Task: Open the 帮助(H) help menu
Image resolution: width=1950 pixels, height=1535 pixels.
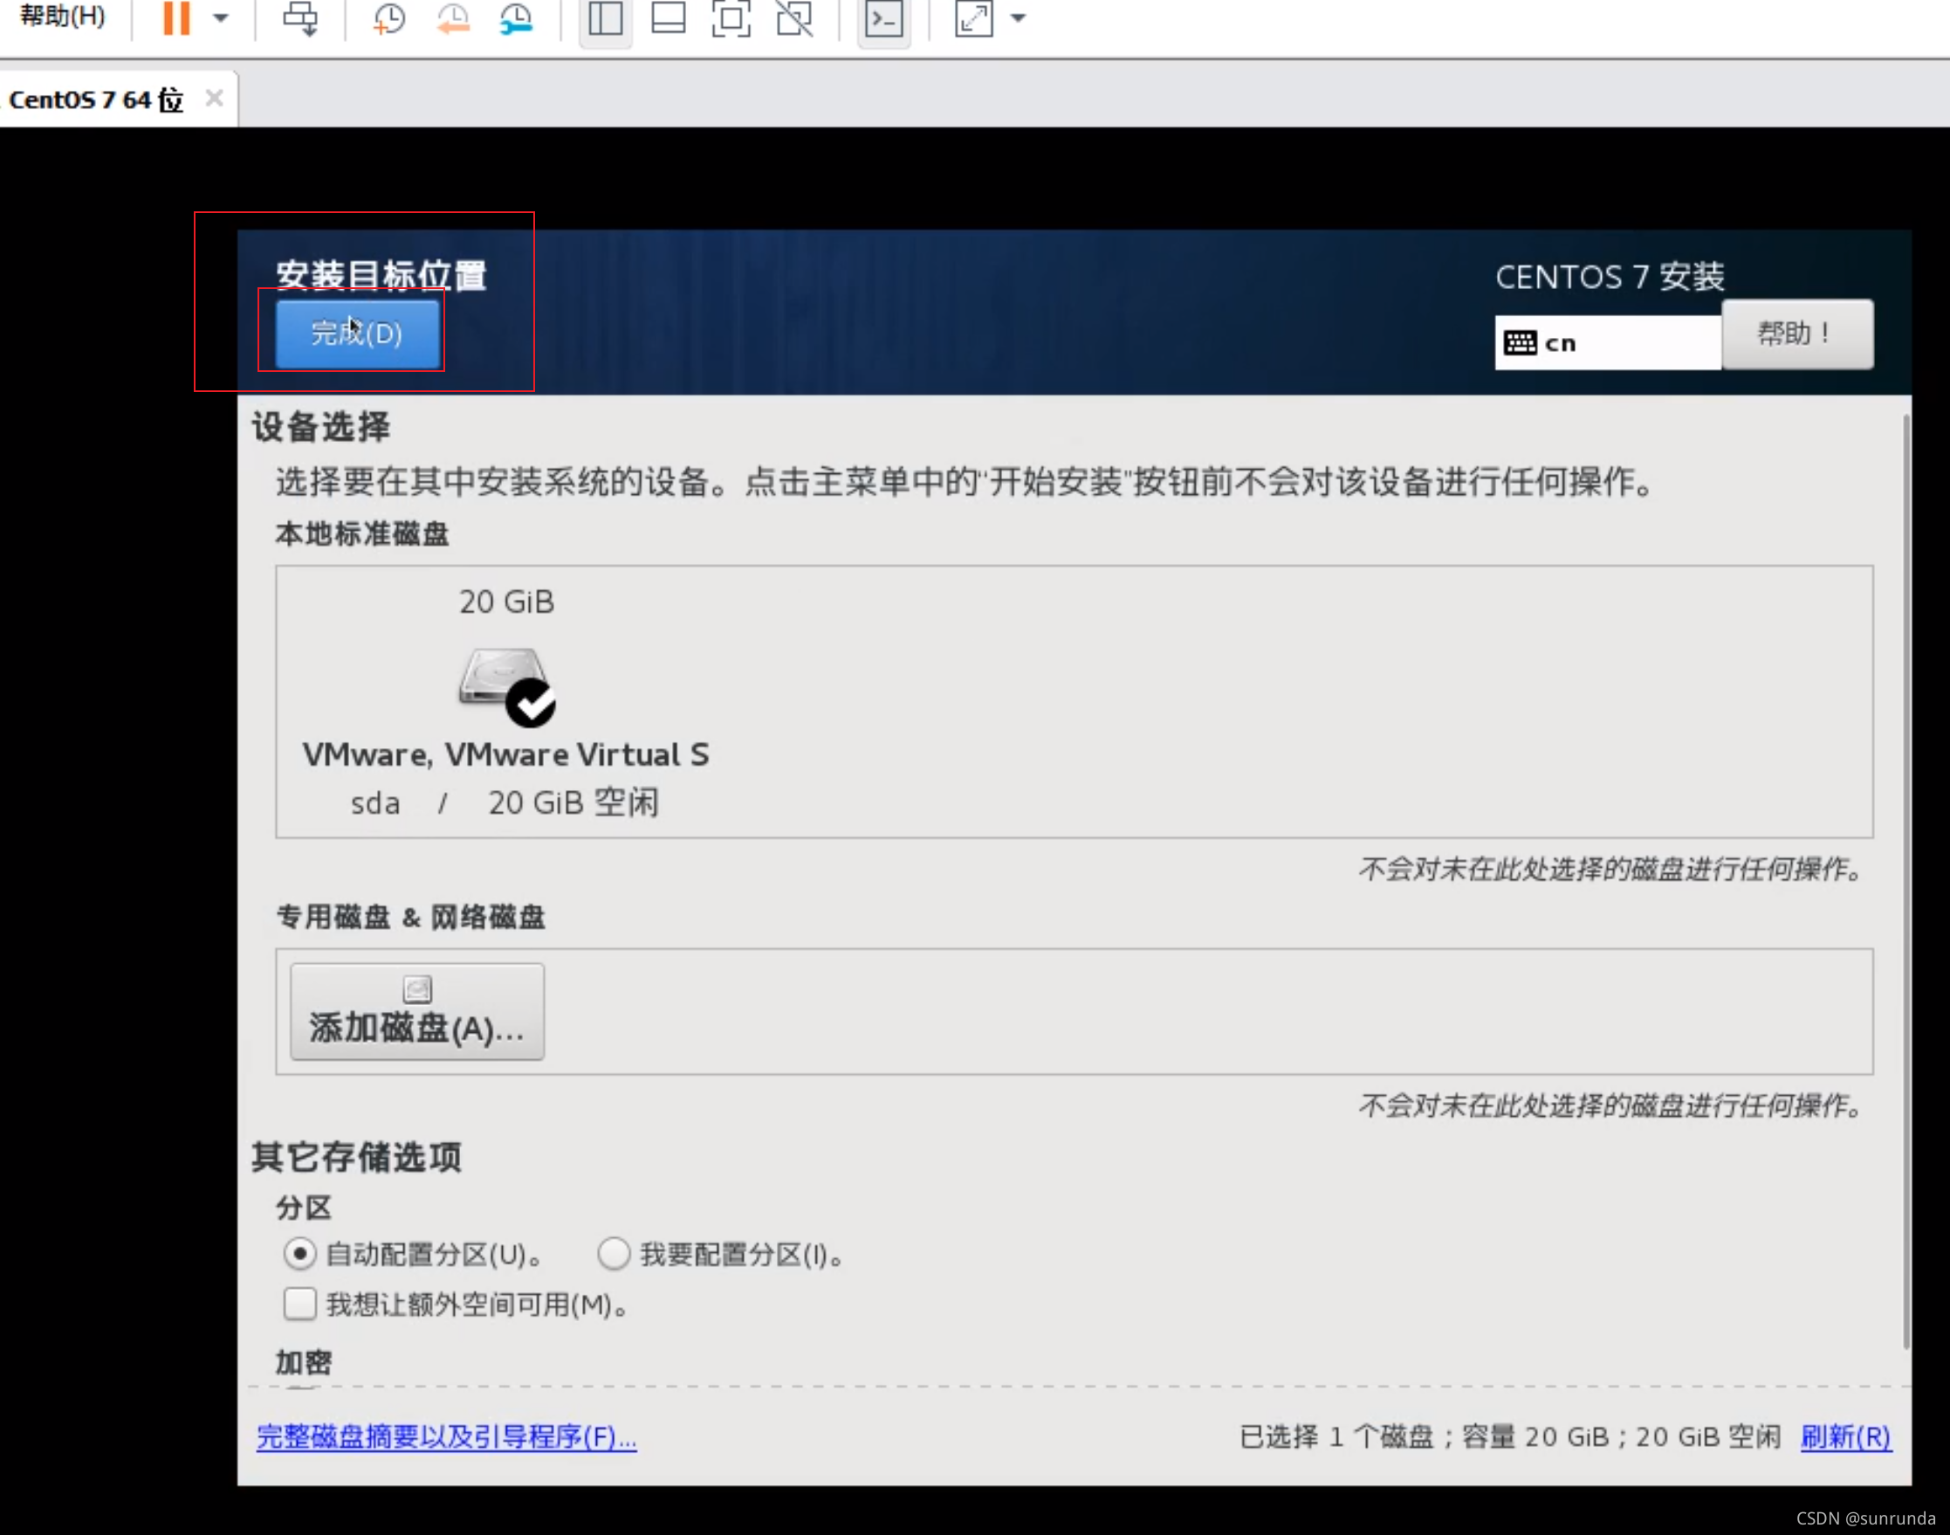Action: tap(61, 17)
